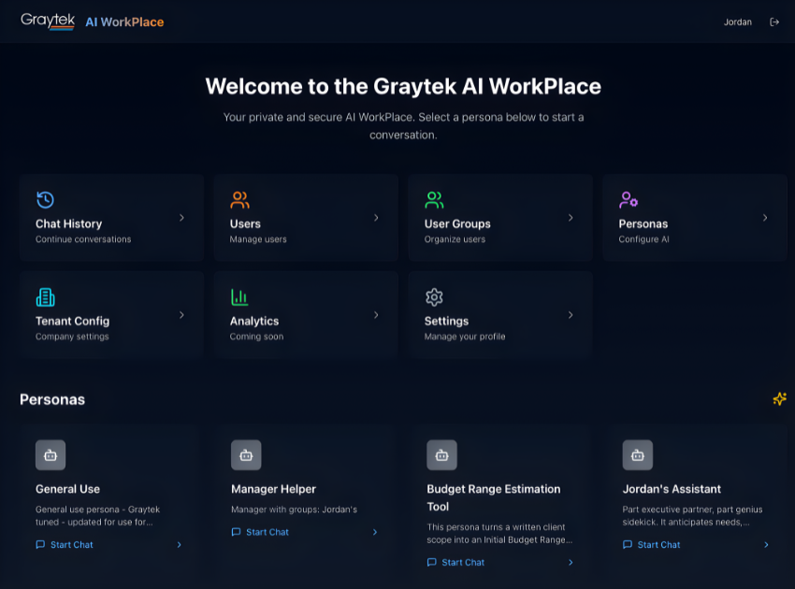
Task: Click the chevron on the Settings card
Action: point(571,314)
